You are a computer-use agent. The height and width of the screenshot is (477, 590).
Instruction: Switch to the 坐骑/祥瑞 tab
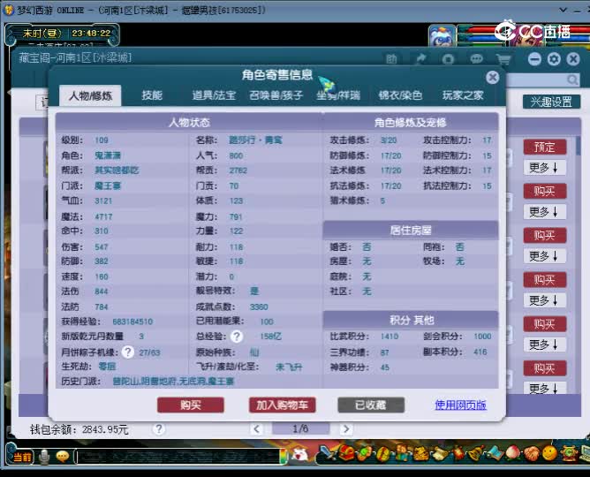tap(338, 95)
